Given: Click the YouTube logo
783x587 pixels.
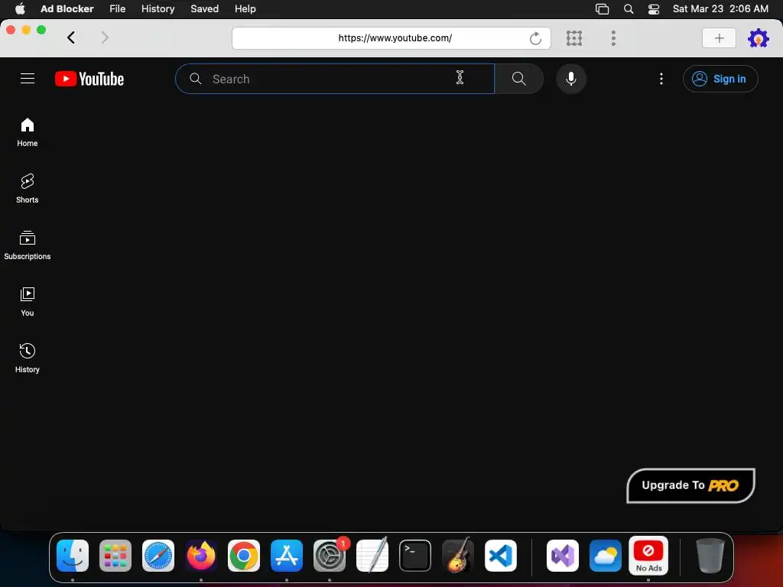Looking at the screenshot, I should pyautogui.click(x=89, y=79).
